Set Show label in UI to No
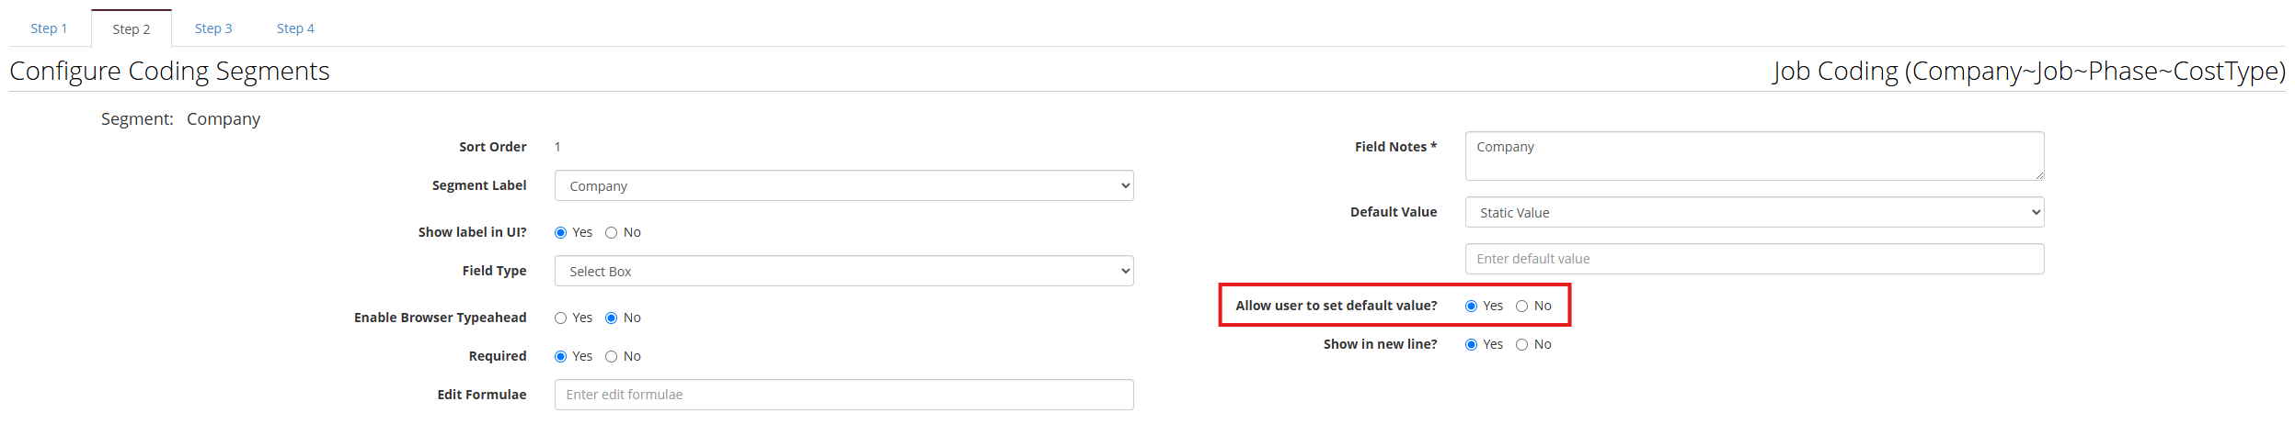Screen dimensions: 2295x424 click(x=612, y=233)
